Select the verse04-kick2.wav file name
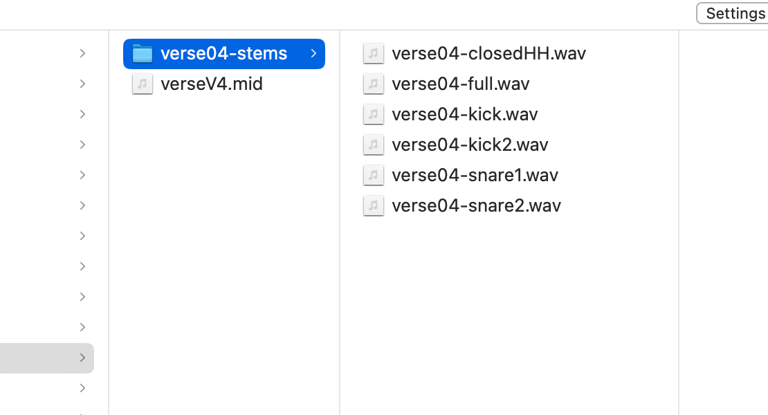This screenshot has width=768, height=415. click(x=470, y=145)
